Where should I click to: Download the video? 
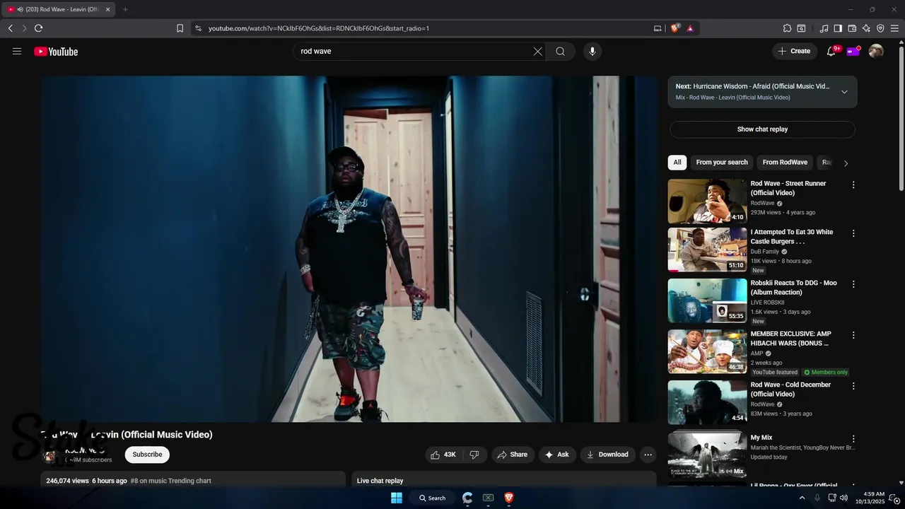pyautogui.click(x=607, y=455)
